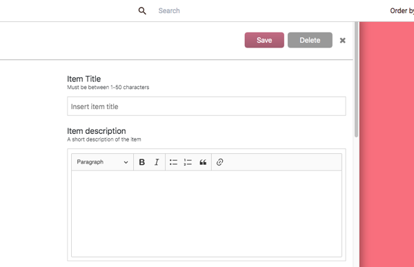Open the Order by sorting option
Viewport: 414px width, 267px height.
(402, 11)
